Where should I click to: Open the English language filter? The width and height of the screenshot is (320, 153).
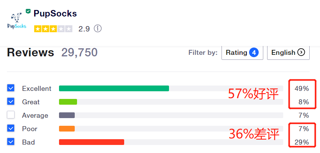click(x=288, y=53)
